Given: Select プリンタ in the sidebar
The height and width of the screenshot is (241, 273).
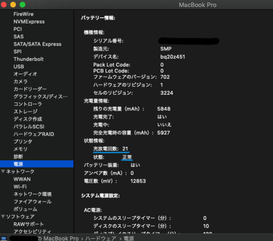Looking at the screenshot, I should point(23,142).
